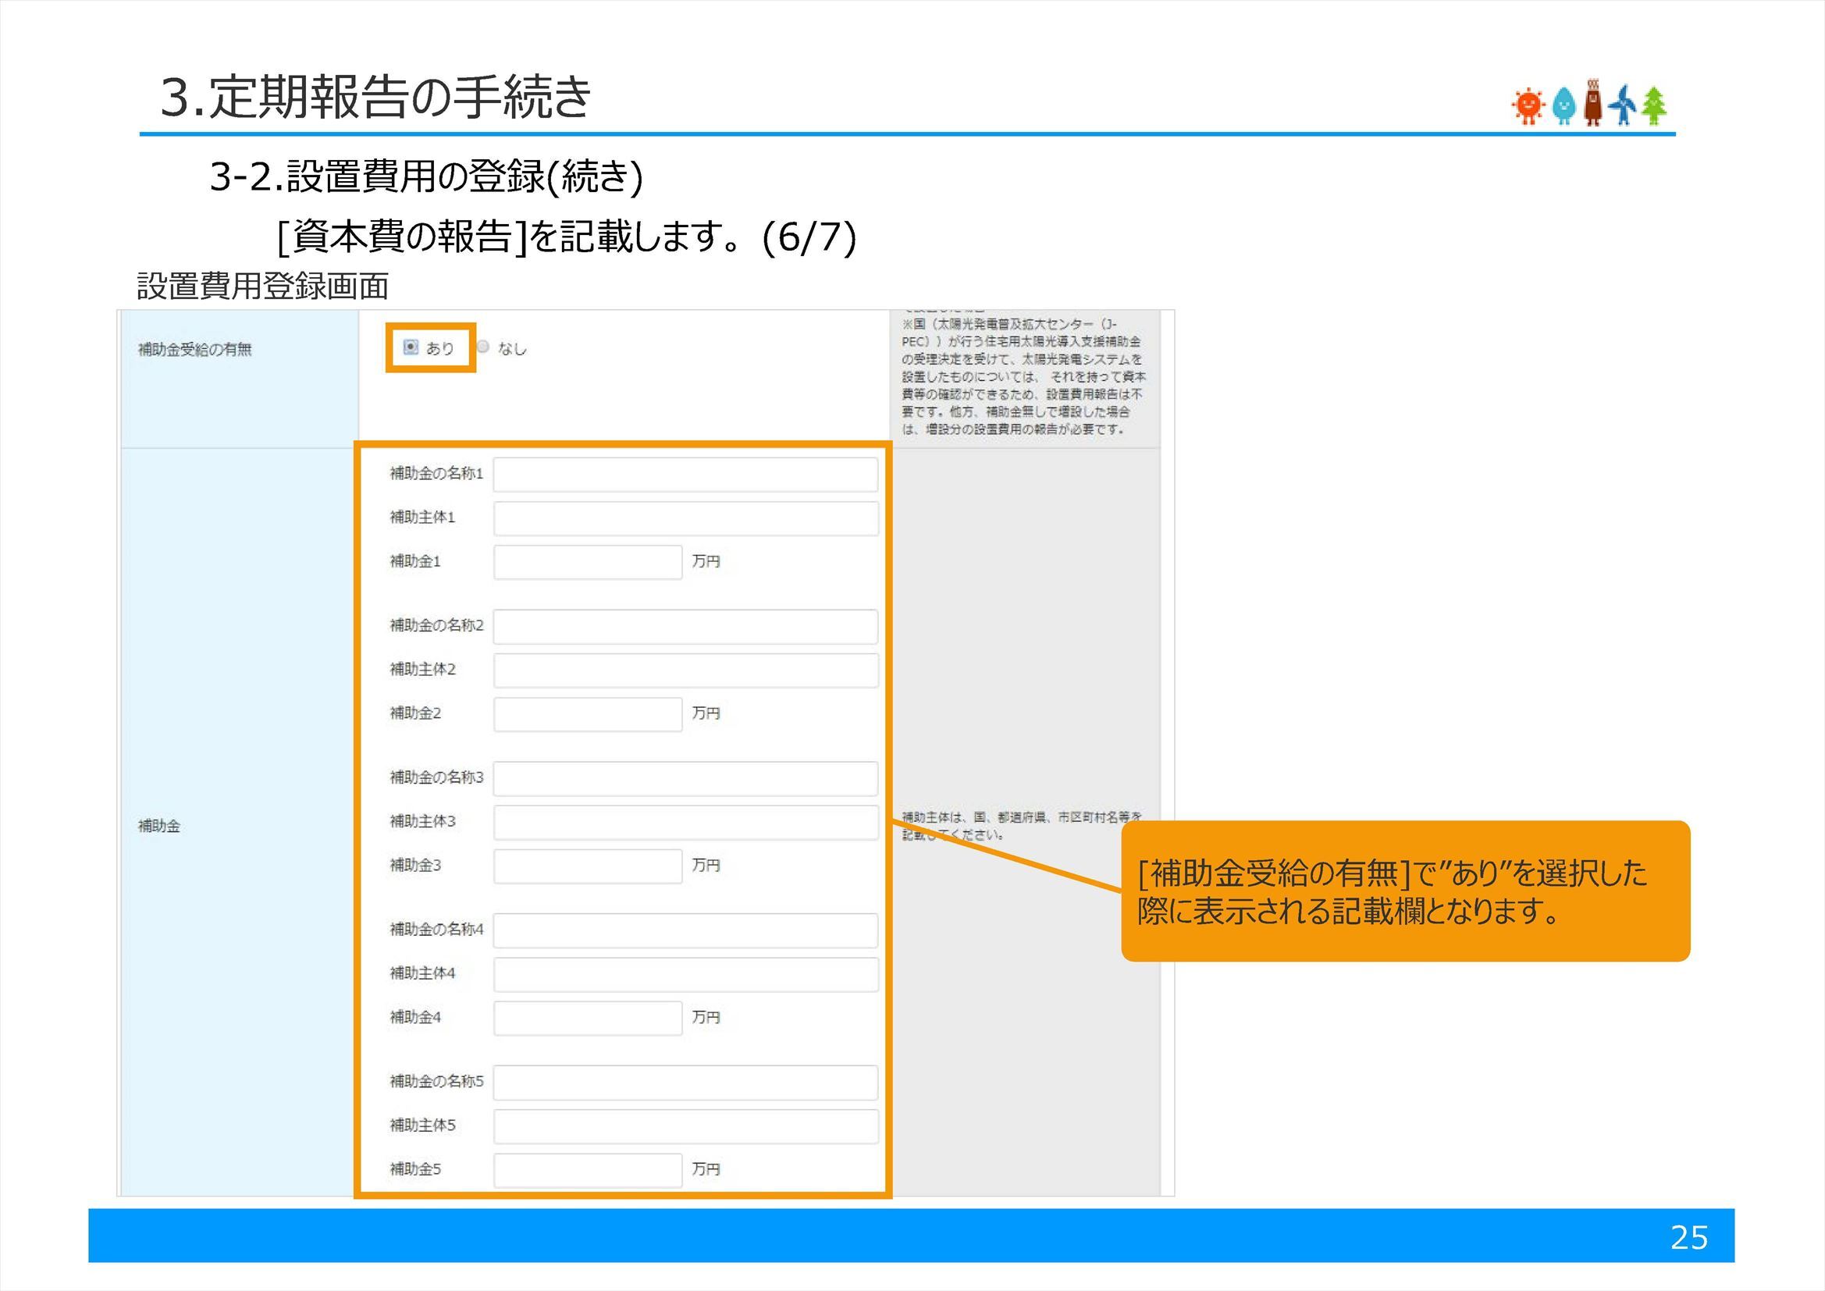Click the brown plug mascot icon
This screenshot has height=1291, width=1825.
click(x=1594, y=103)
